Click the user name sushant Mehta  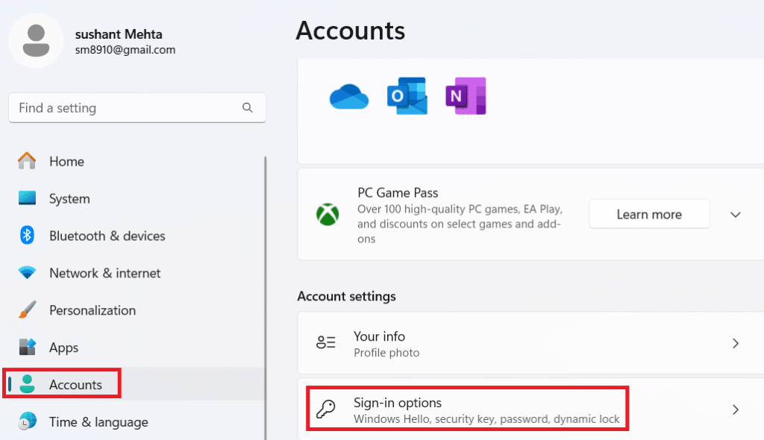119,34
